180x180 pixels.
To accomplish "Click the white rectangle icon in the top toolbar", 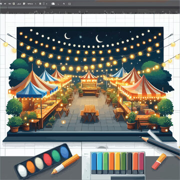I will tap(53, 3).
